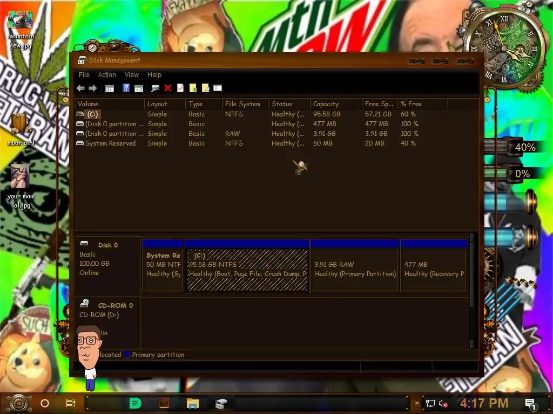
Task: Sort by the Type column header
Action: pyautogui.click(x=204, y=104)
